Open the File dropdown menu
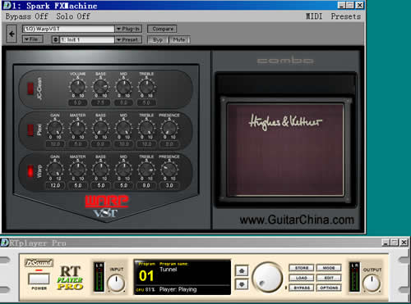This screenshot has width=411, height=304. coord(33,39)
